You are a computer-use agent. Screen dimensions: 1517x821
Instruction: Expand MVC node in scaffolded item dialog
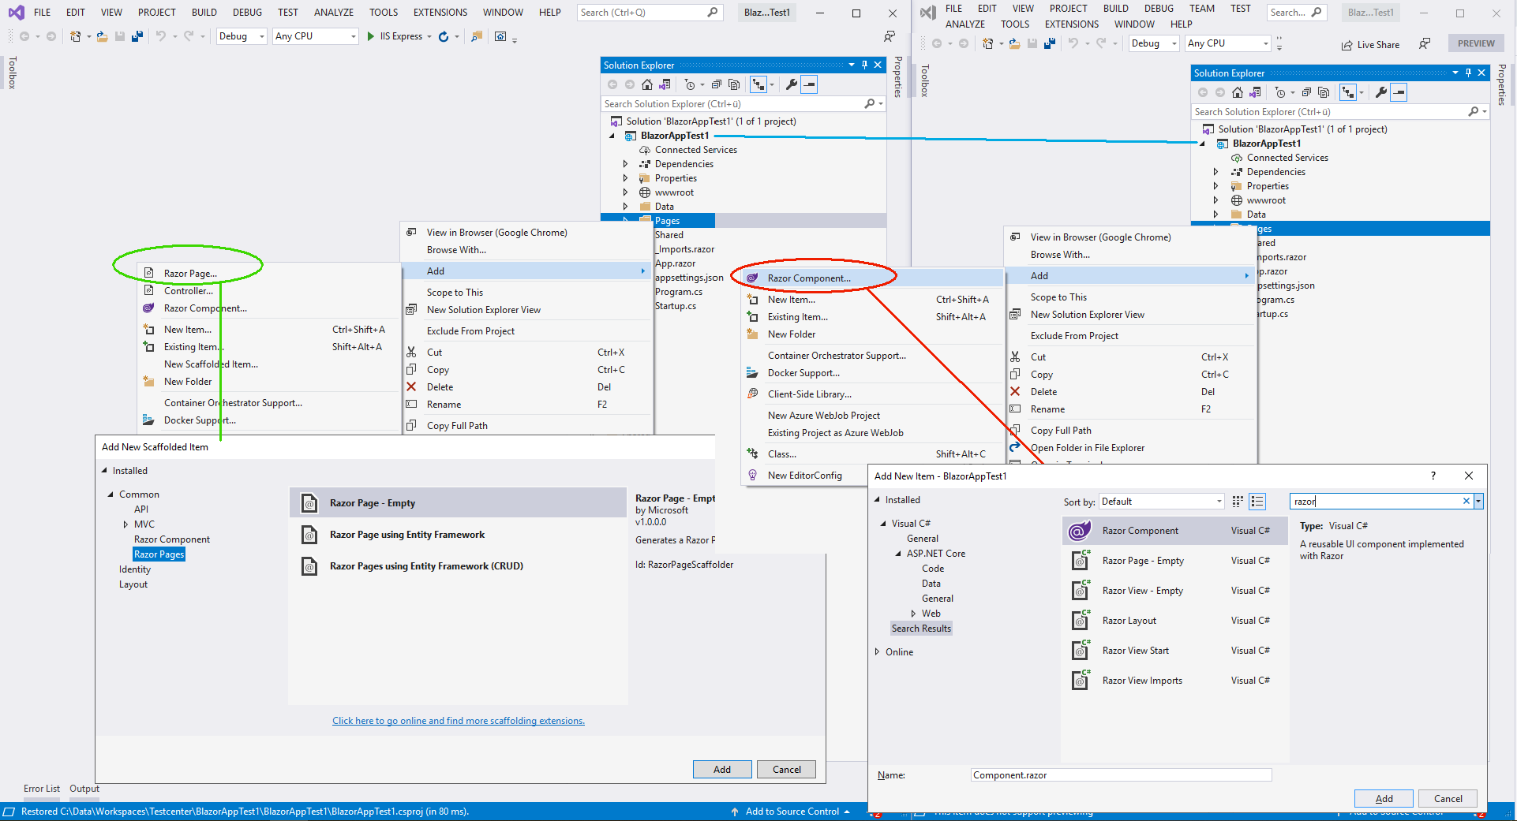125,524
